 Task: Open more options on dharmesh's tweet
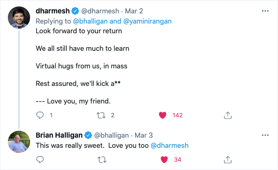(x=265, y=11)
